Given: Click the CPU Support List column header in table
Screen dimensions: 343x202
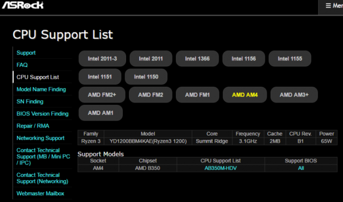Looking at the screenshot, I should (x=221, y=161).
